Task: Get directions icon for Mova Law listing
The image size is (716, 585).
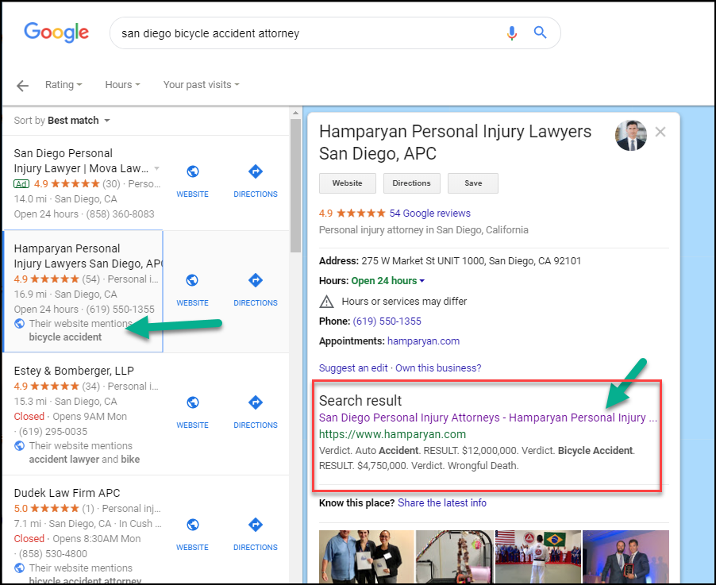Action: point(256,171)
